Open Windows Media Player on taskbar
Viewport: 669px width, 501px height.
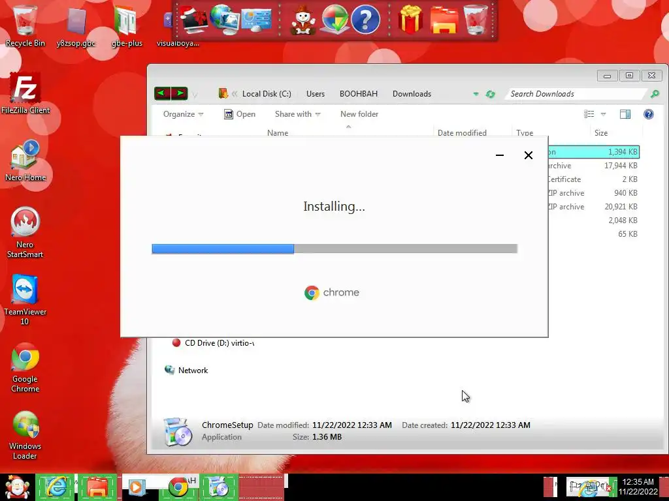tap(137, 487)
